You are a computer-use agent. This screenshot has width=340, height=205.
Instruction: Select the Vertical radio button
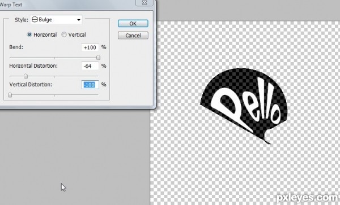click(x=64, y=34)
